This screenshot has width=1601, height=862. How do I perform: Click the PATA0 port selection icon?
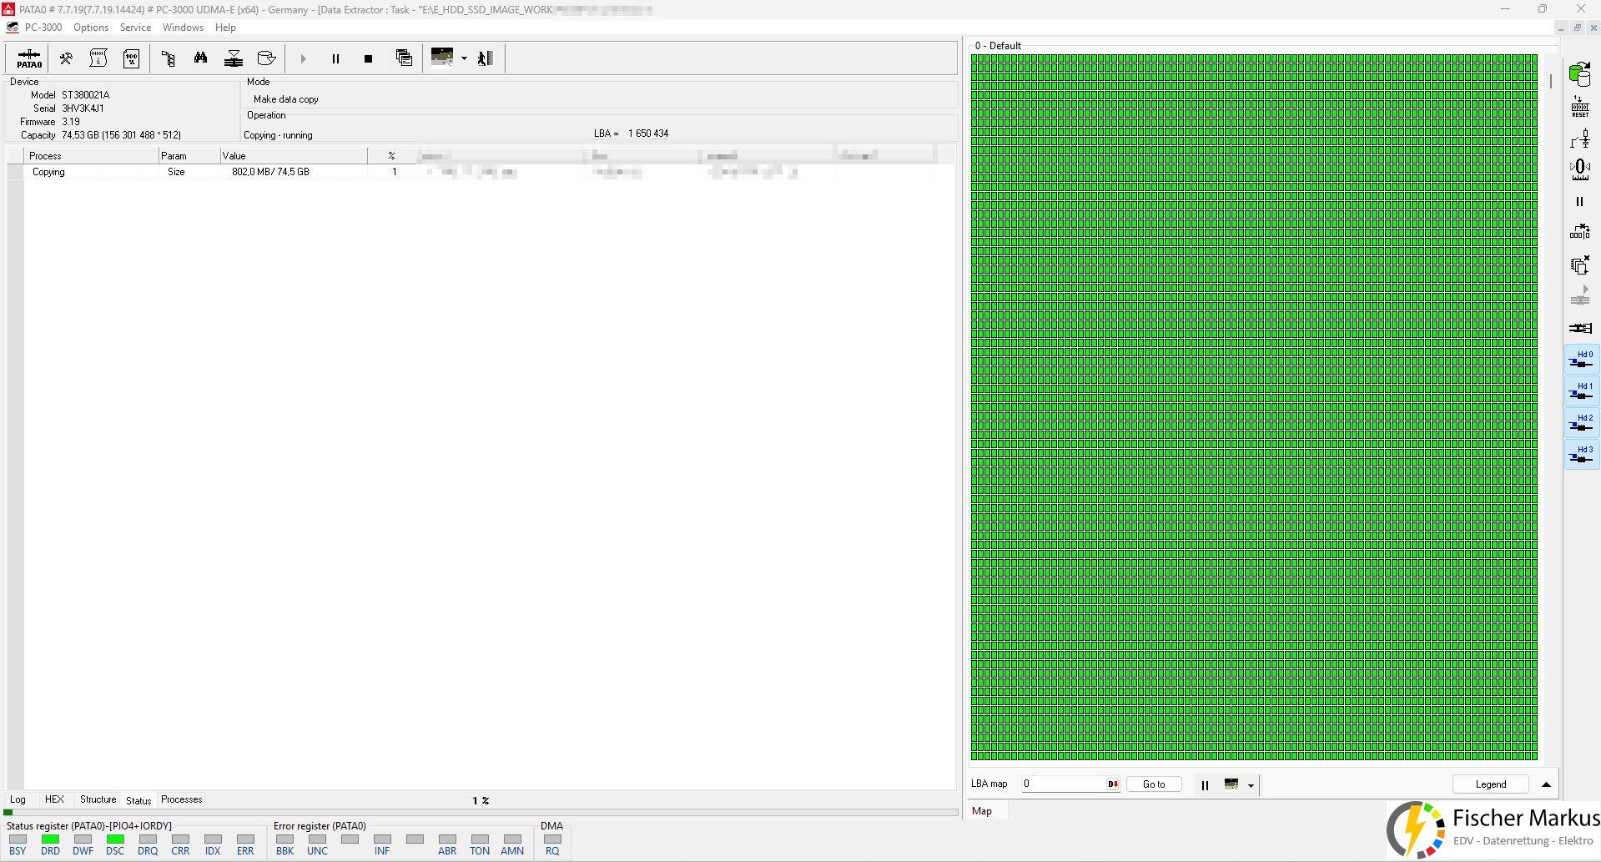29,58
